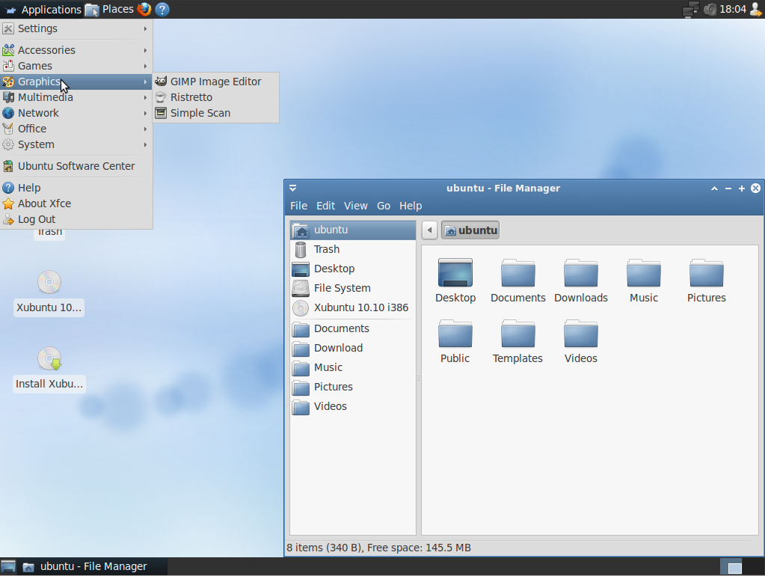Shade the File Manager window with up arrow
The image size is (765, 576).
(x=714, y=189)
